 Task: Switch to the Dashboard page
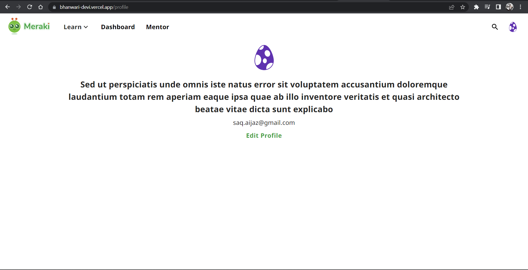pyautogui.click(x=118, y=27)
